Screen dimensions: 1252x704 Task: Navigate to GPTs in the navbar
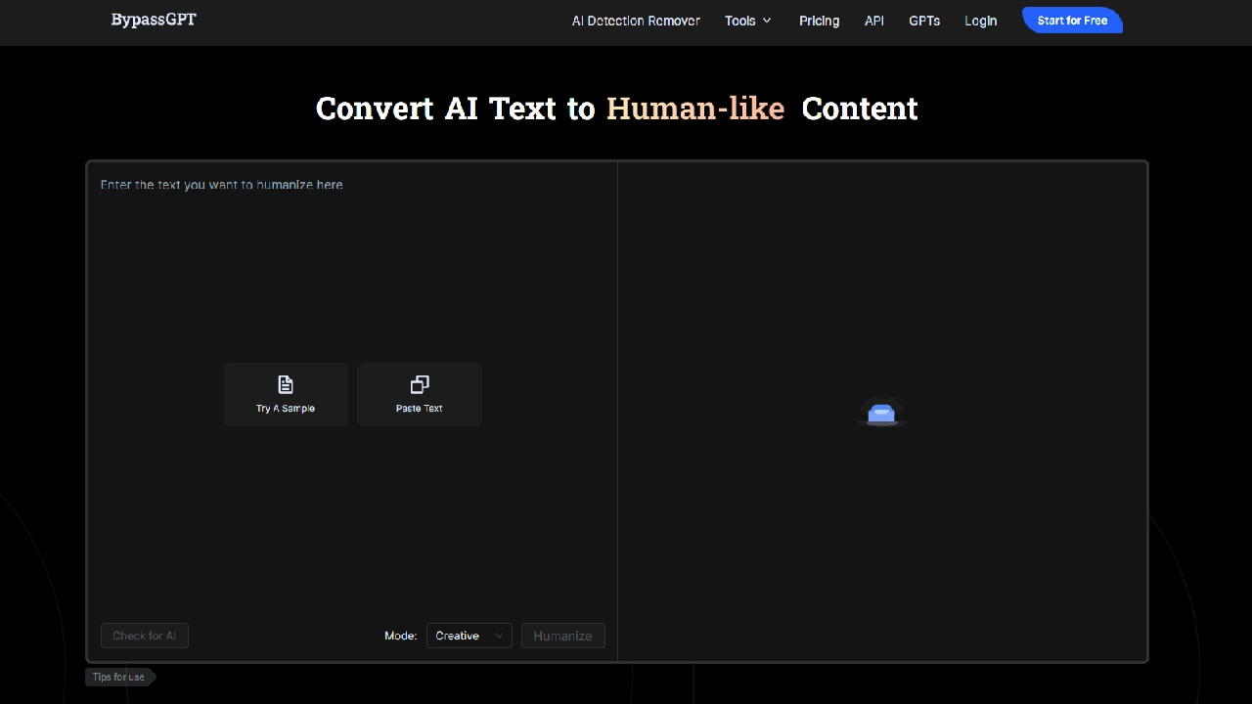(x=923, y=21)
